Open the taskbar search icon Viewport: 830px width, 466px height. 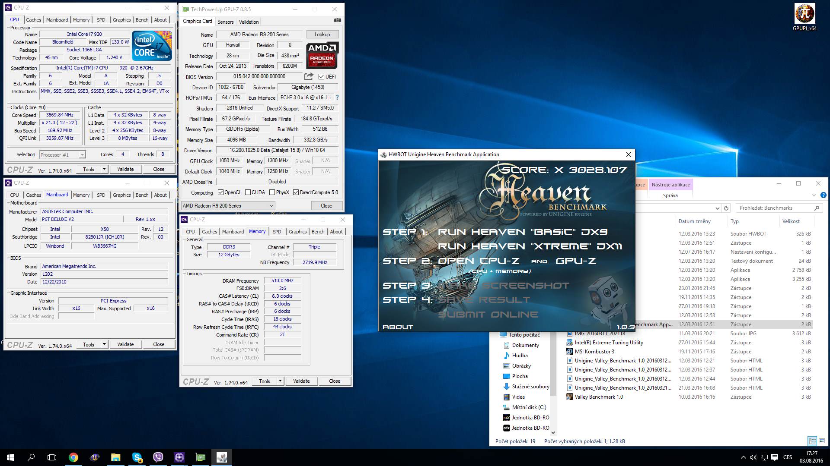coord(31,457)
